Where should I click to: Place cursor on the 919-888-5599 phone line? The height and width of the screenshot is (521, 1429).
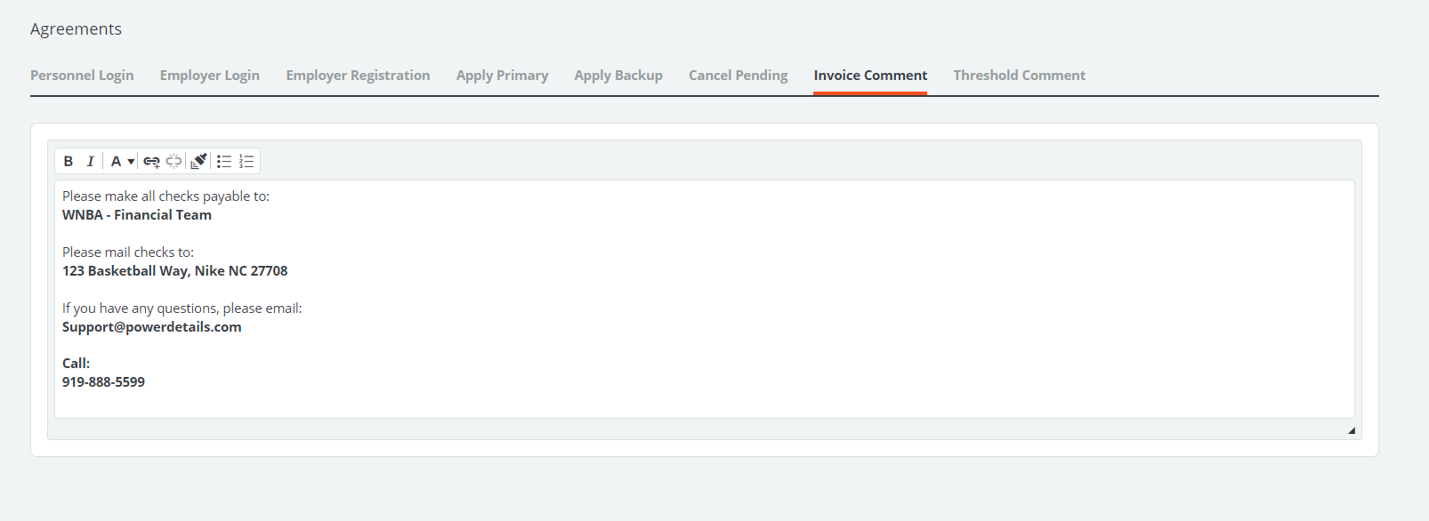[x=103, y=382]
